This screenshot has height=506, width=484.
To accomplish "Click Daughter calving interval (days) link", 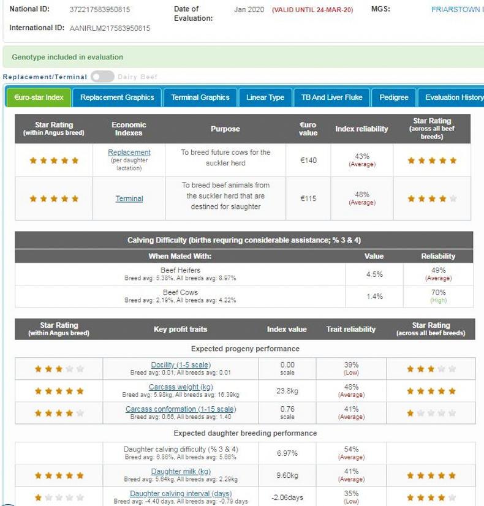I will point(181,494).
